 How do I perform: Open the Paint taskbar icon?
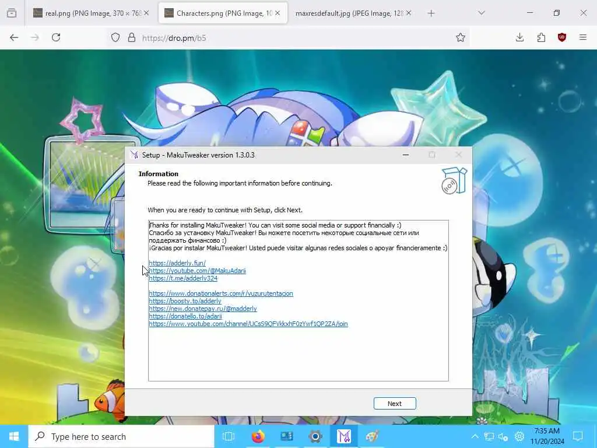373,436
